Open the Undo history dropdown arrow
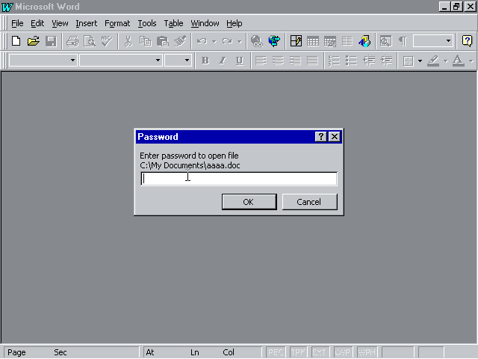The image size is (478, 359). coord(214,41)
